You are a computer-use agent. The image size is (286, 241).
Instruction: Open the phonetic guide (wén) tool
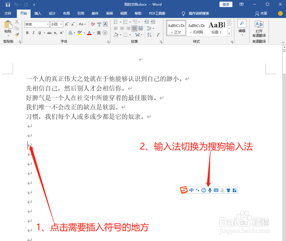coord(99,24)
